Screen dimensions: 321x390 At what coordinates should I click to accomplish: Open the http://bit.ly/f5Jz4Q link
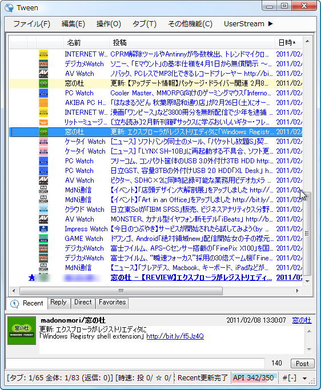175,336
